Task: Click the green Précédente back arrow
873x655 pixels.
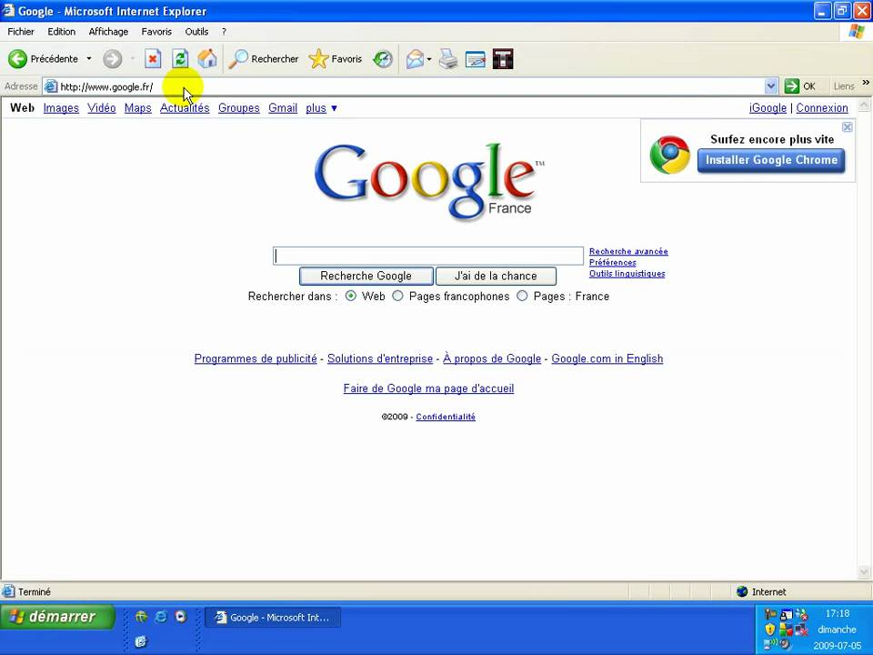Action: (x=17, y=58)
